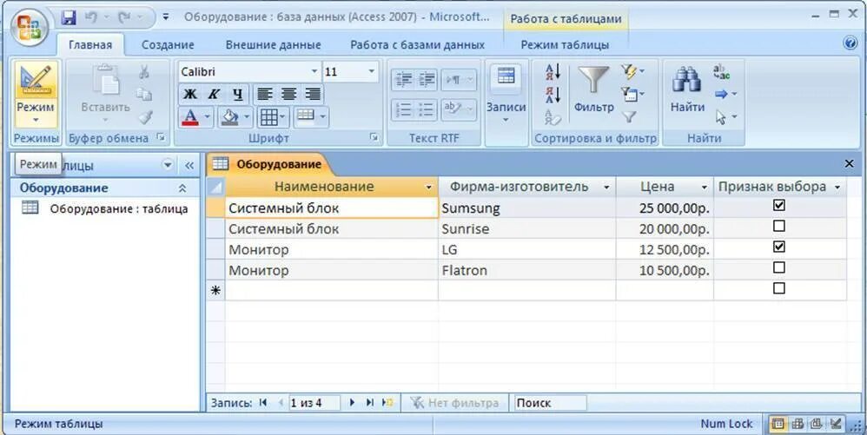The width and height of the screenshot is (867, 435).
Task: Uncheck Признак выбора for LG row
Action: coord(778,247)
